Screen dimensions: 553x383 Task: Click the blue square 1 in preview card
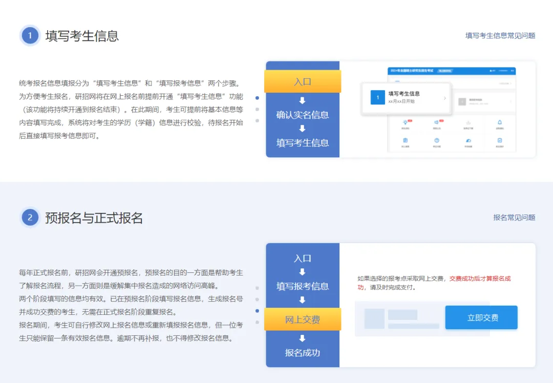378,97
